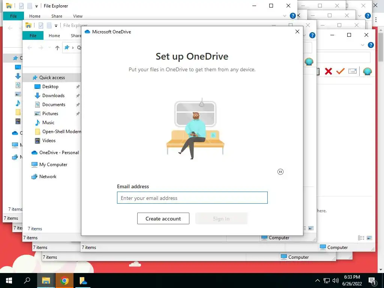Click shell settings icon beside the envelope icon

pos(367,71)
